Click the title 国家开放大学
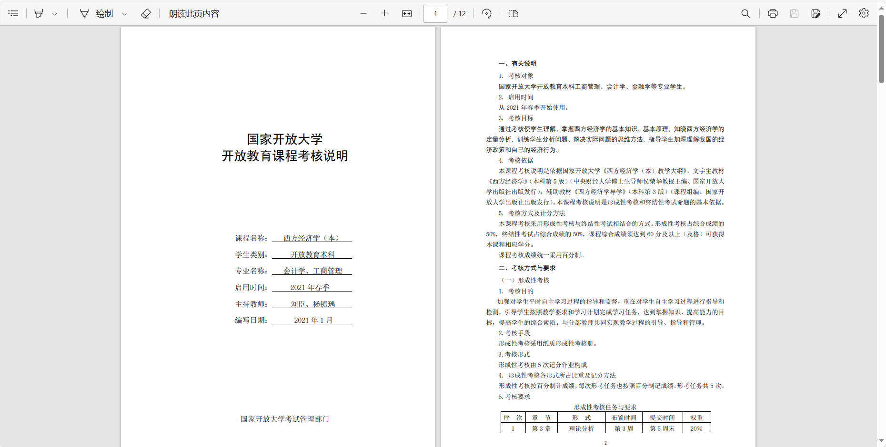This screenshot has height=447, width=886. point(285,139)
